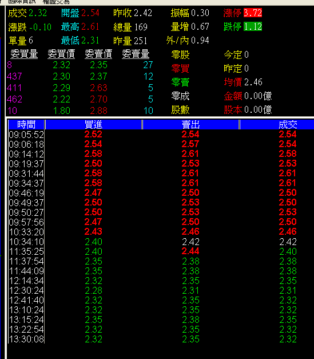314x359 pixels.
Task: Click ask price 2.88 in order book
Action: (x=98, y=111)
